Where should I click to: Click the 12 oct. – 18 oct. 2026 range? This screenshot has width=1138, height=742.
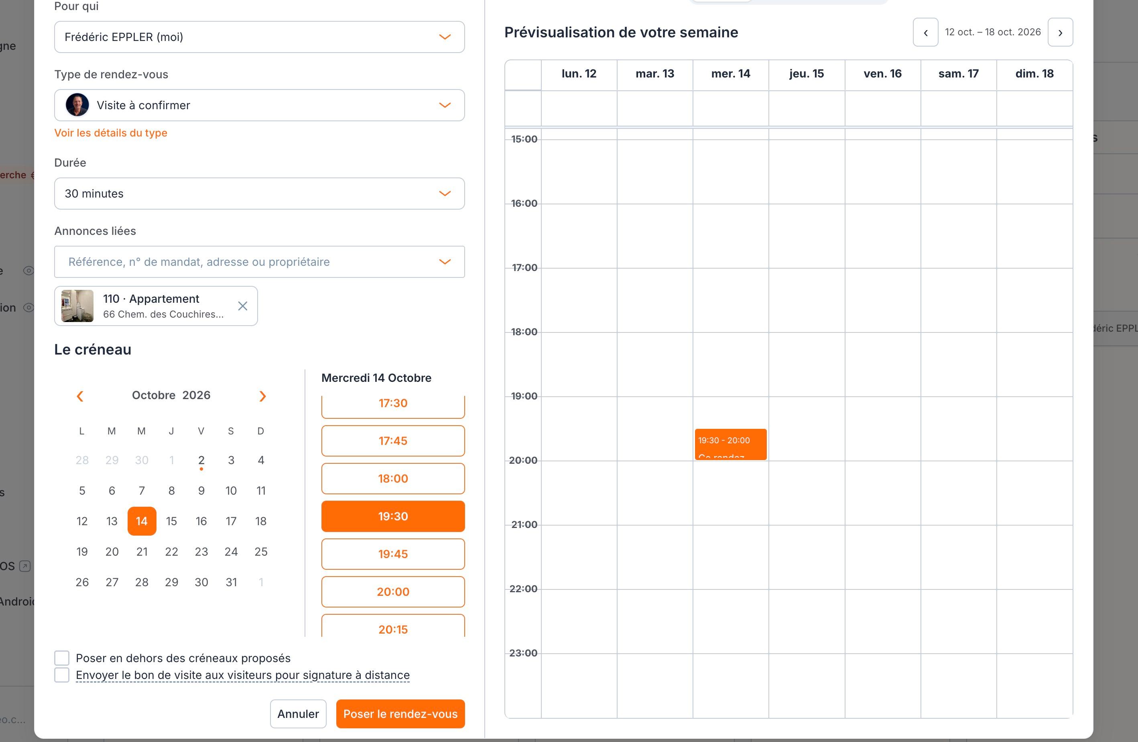(993, 32)
